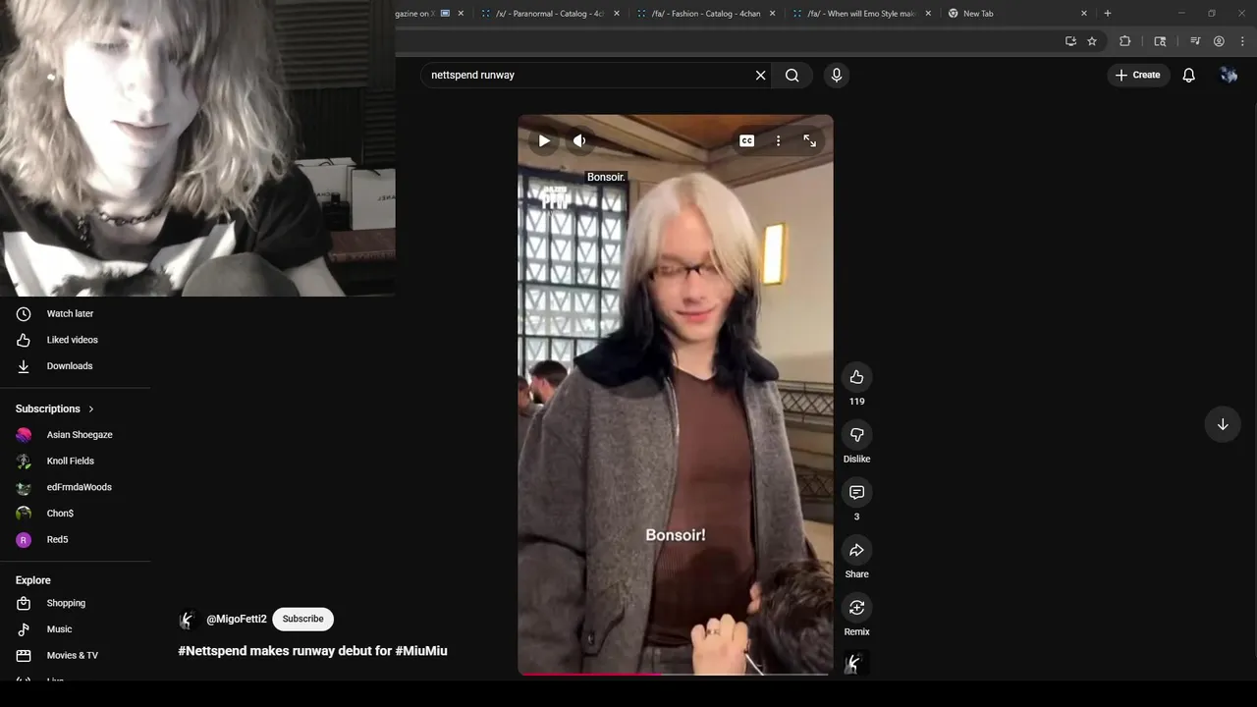Start search with your voice

pyautogui.click(x=837, y=75)
